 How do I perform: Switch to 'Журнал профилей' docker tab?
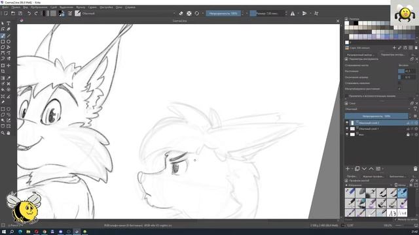click(x=373, y=176)
